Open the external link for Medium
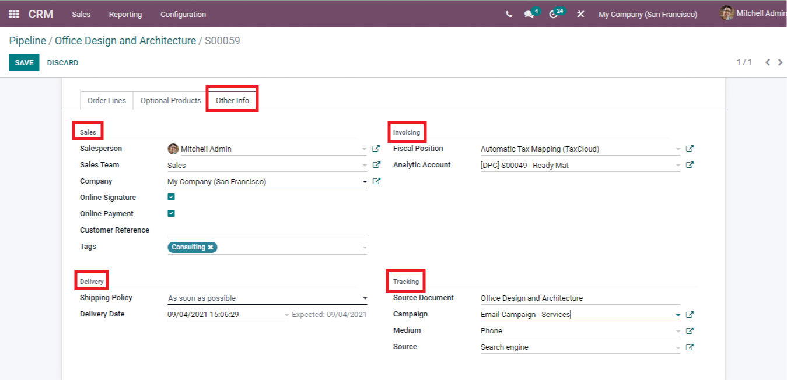The width and height of the screenshot is (787, 380). pos(690,330)
